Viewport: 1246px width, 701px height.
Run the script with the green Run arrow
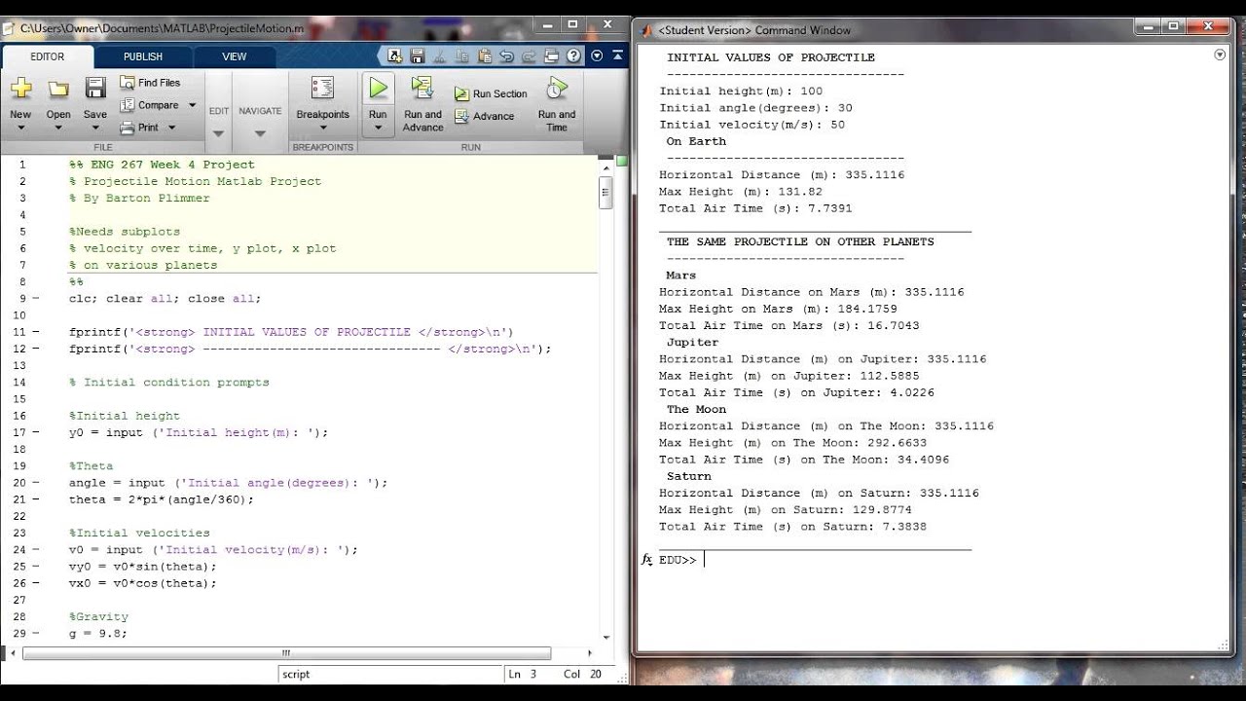378,89
